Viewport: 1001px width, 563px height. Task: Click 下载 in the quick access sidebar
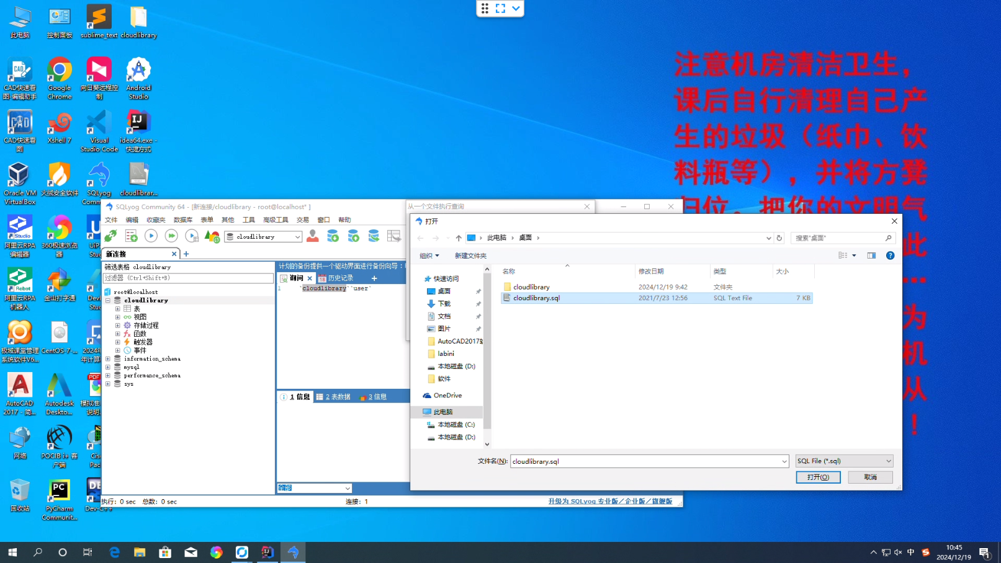point(444,304)
